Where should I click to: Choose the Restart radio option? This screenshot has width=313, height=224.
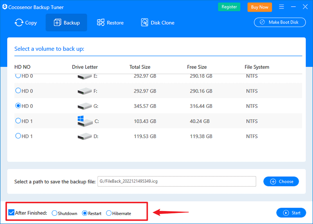coord(85,213)
